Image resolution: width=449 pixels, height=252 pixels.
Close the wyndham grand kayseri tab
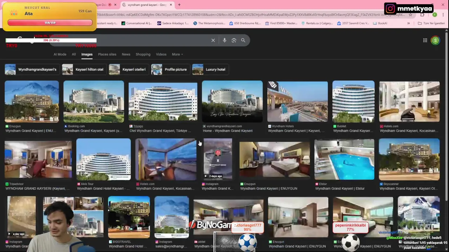(171, 5)
